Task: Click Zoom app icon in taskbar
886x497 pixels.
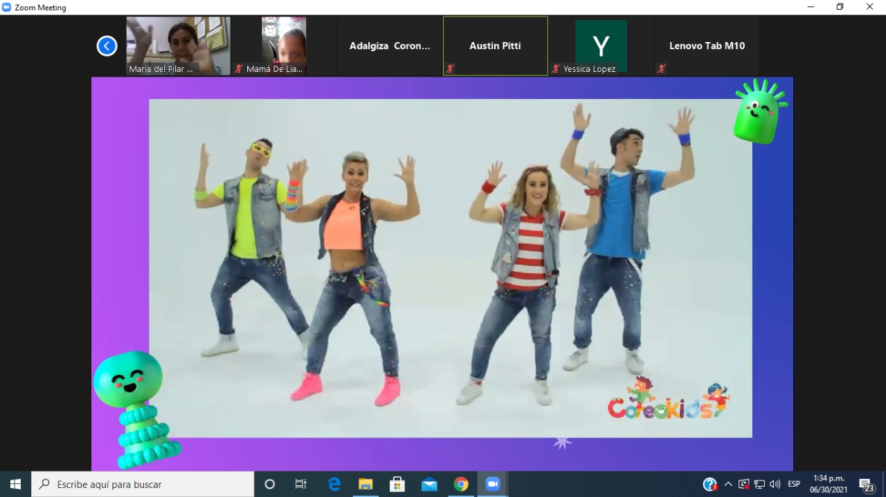Action: (x=493, y=484)
